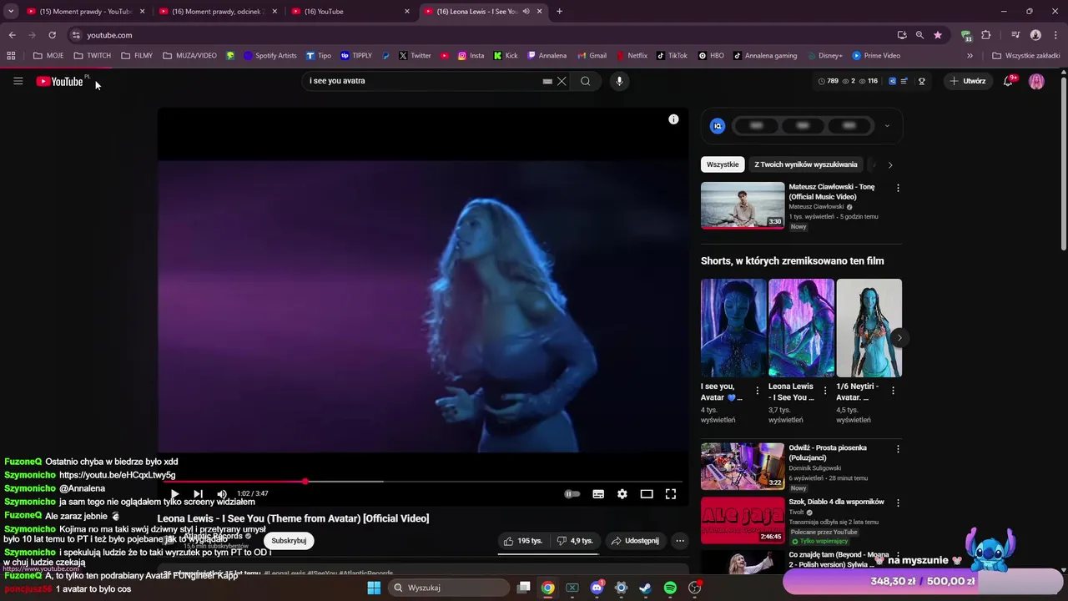
Task: Select Z Twoich wyników wyszukiwania chip
Action: click(x=806, y=164)
